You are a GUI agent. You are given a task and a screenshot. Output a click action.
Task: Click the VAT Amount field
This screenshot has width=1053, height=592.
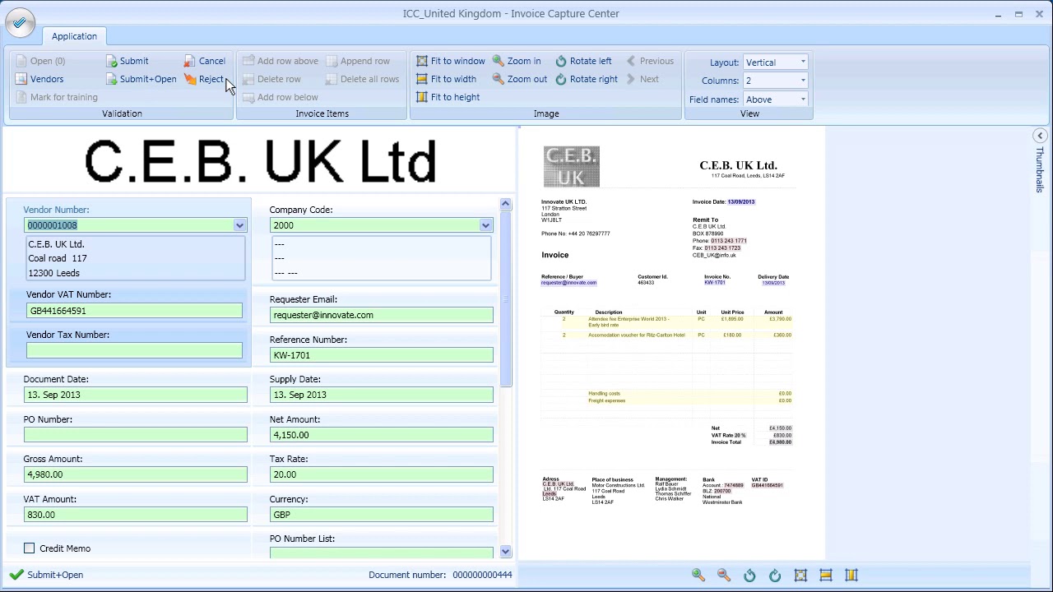click(x=136, y=515)
